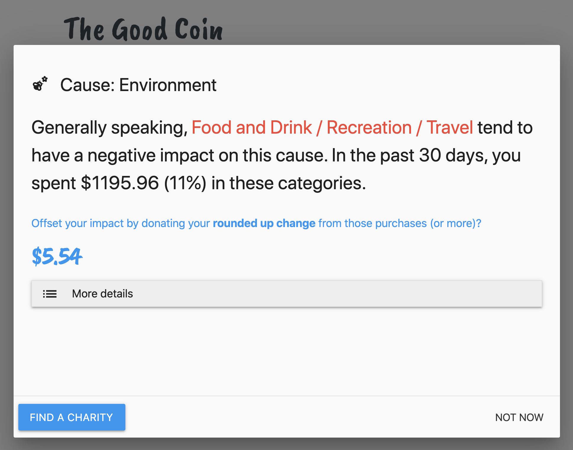Click the $5.54 donation amount

click(x=57, y=256)
